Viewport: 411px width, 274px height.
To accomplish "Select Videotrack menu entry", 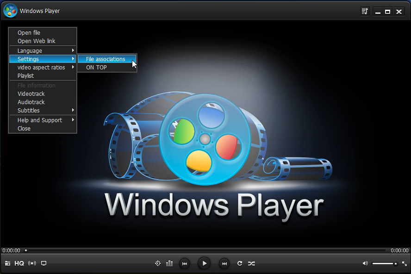I will click(x=43, y=94).
